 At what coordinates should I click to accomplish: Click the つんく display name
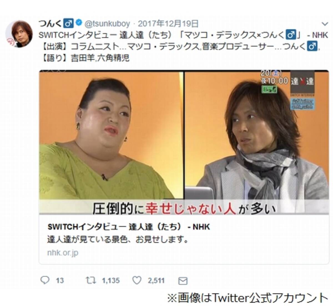50,23
